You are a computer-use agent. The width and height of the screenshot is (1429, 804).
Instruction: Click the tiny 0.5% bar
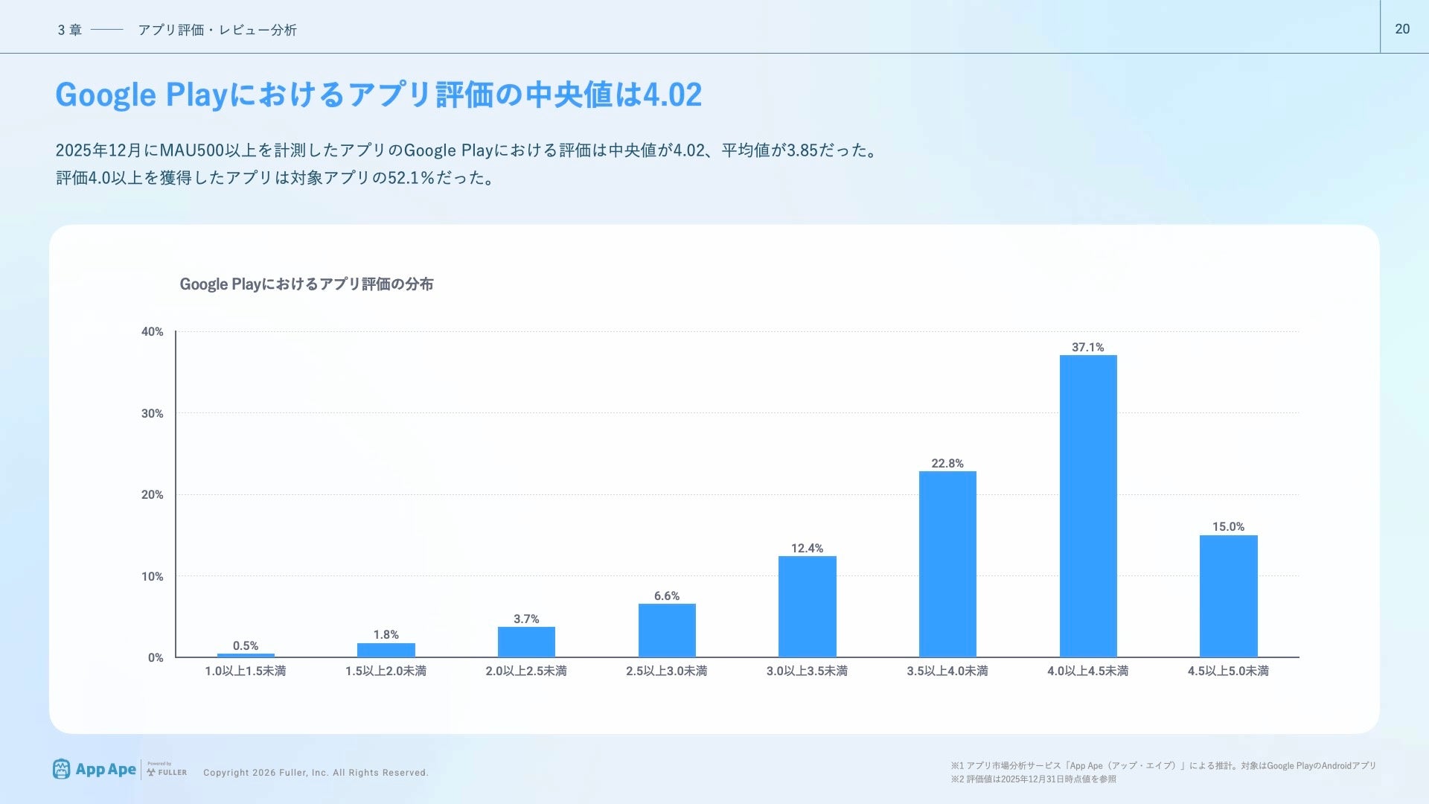coord(246,655)
